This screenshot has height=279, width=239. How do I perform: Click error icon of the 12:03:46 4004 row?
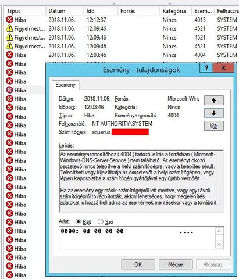(9, 55)
